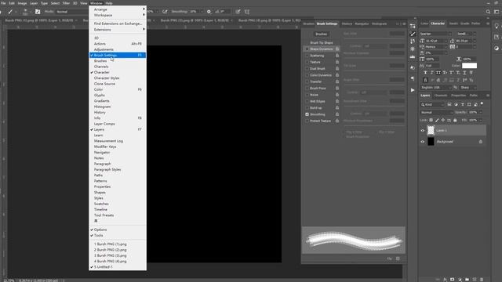502x282 pixels.
Task: Click the All Caps button in Character panel
Action: [438, 73]
